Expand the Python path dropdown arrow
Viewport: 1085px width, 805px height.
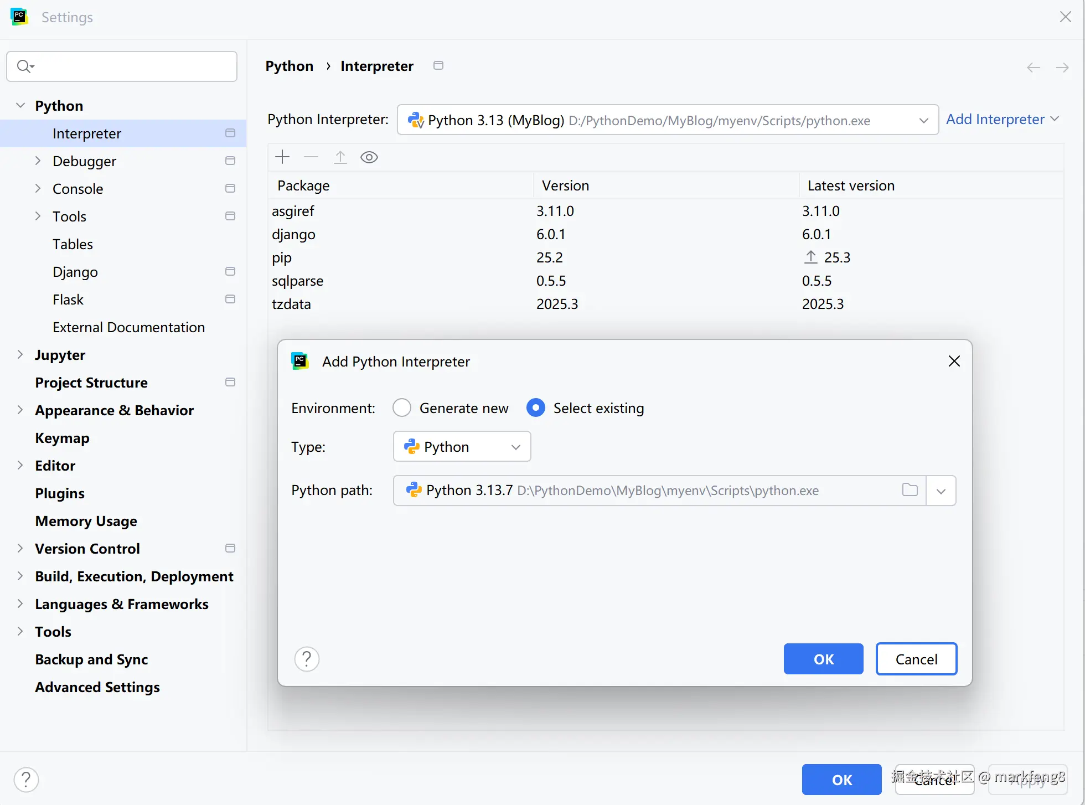pos(941,491)
